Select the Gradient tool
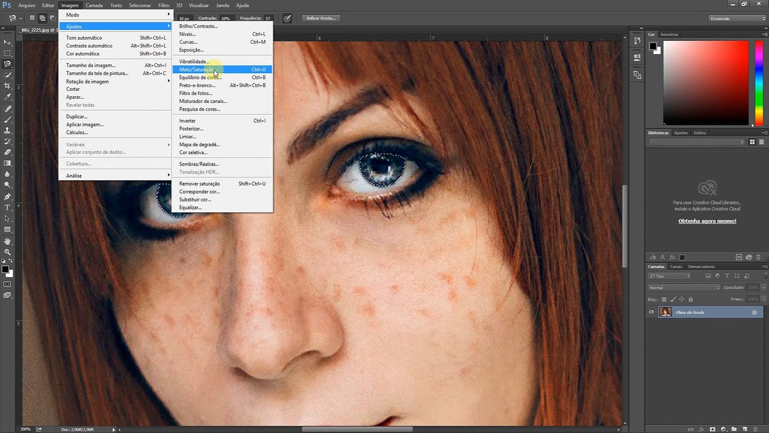The height and width of the screenshot is (433, 769). [x=8, y=163]
